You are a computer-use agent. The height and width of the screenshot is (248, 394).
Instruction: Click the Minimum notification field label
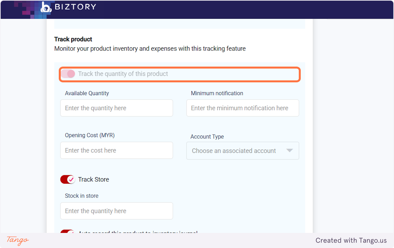click(217, 93)
